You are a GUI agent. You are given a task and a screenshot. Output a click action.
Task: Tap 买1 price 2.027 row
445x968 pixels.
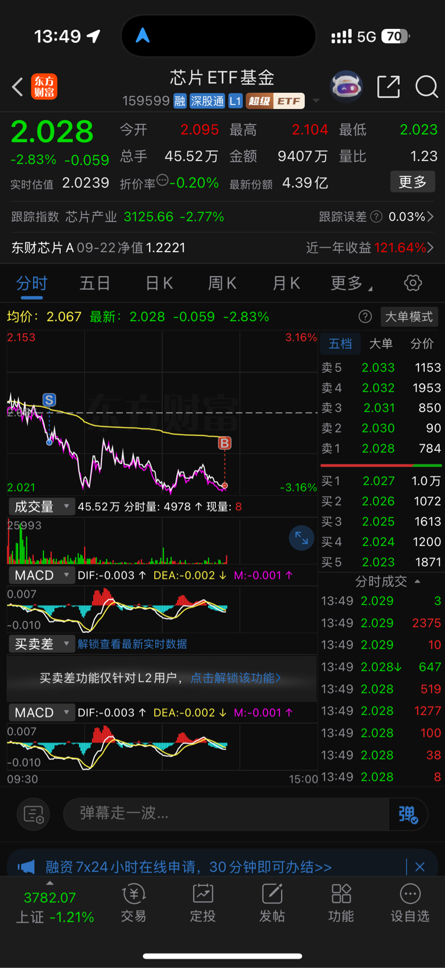pos(381,481)
